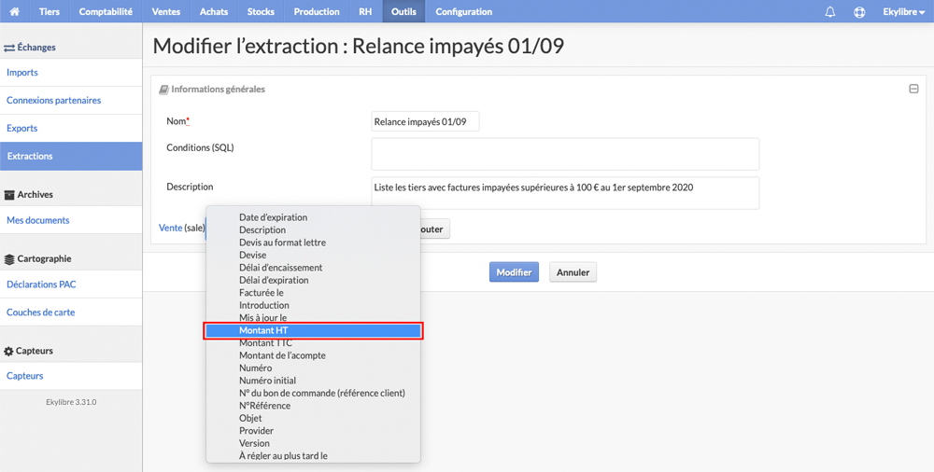Click the Cartographie section header

click(37, 259)
